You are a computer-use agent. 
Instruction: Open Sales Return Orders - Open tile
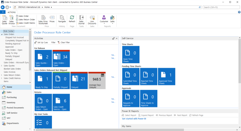[43, 102]
